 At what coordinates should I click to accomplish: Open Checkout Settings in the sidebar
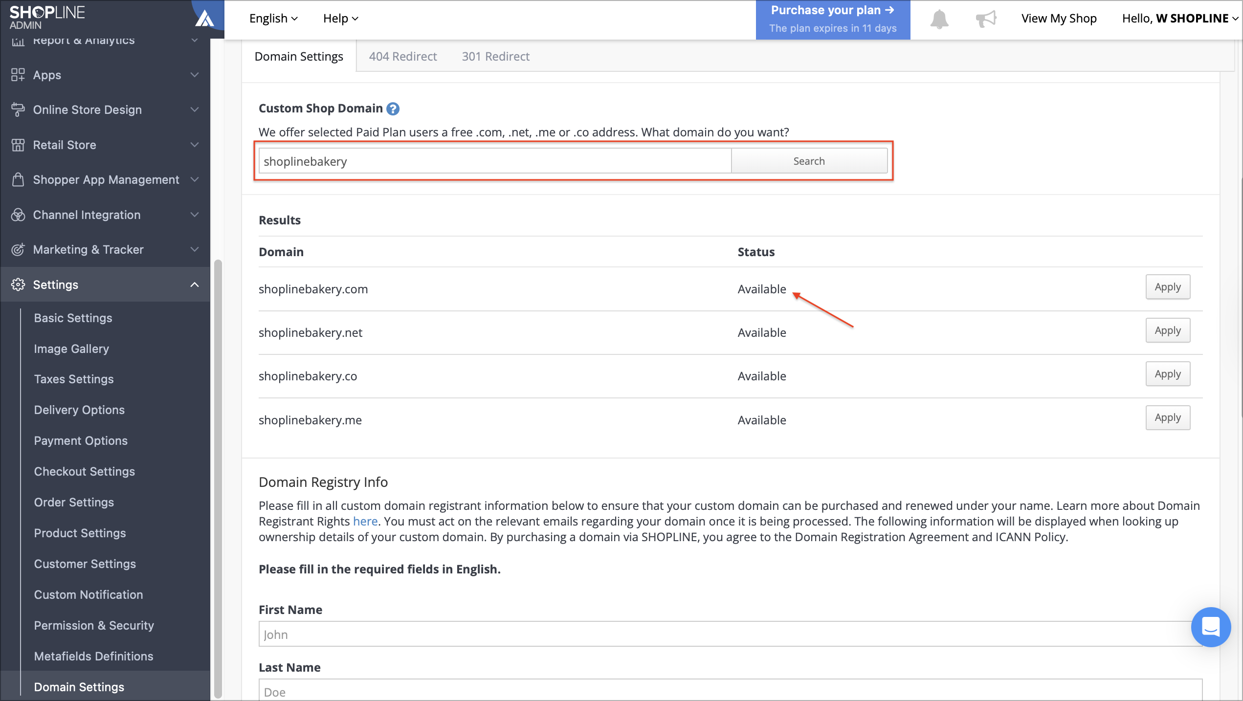pos(85,471)
